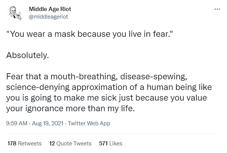227x153 pixels.
Task: Click the Middle Age Riot profile avatar
Action: point(15,13)
